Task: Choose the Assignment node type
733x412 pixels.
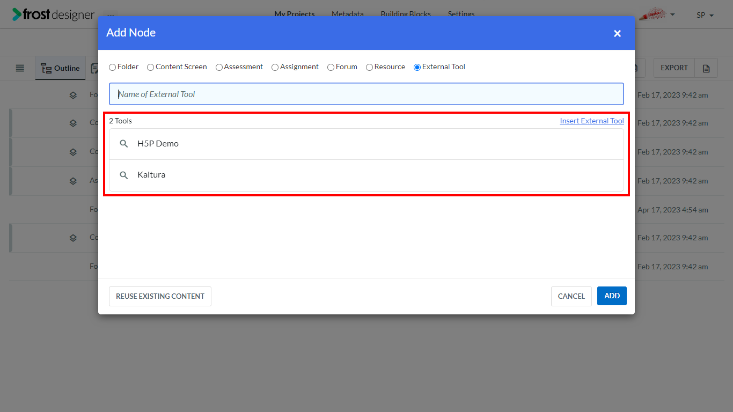Action: (275, 67)
